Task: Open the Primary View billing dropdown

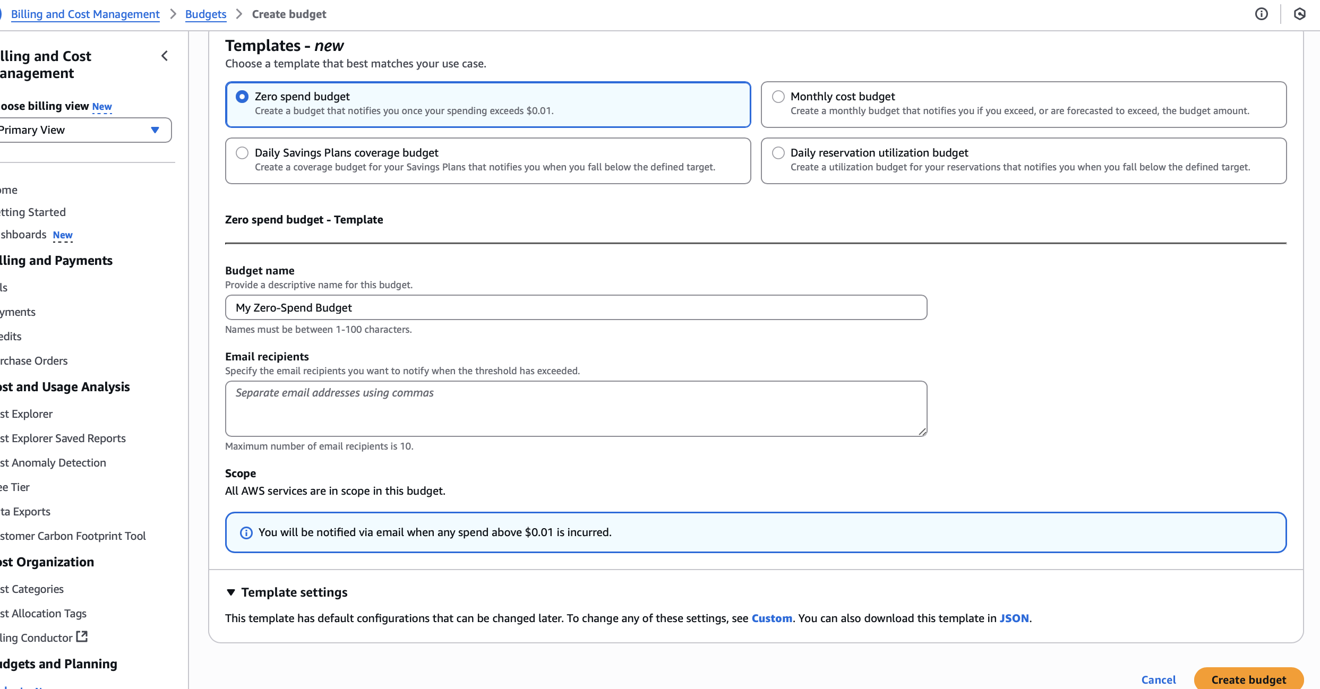Action: click(85, 130)
